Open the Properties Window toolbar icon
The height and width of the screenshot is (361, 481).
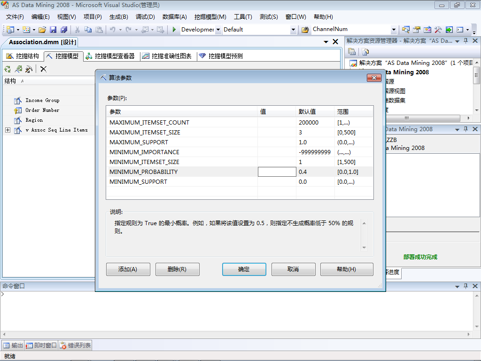coord(416,30)
